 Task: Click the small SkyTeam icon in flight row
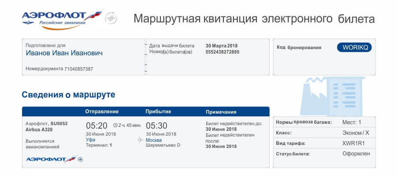pyautogui.click(x=81, y=159)
